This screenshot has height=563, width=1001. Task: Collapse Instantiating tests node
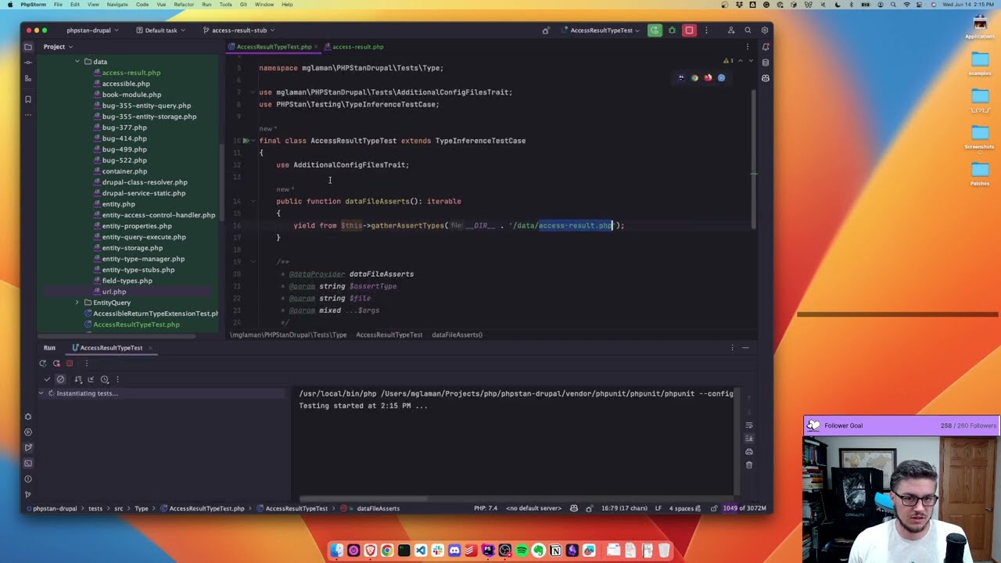click(x=41, y=393)
